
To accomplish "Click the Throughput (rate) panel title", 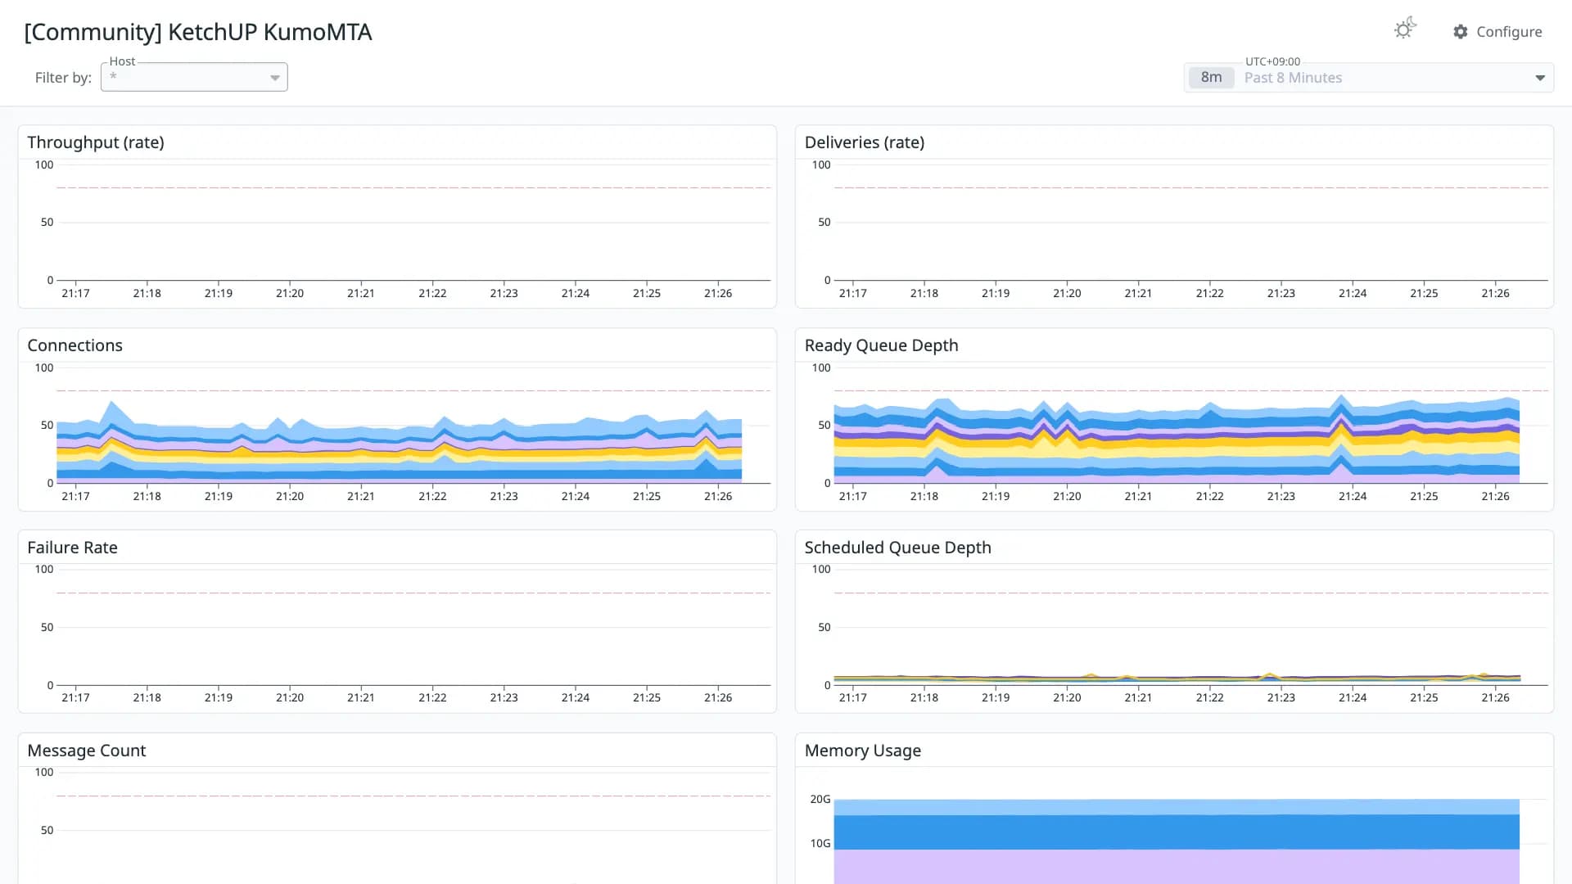I will pos(96,142).
